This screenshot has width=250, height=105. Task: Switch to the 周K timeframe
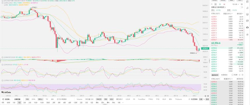coord(97,103)
